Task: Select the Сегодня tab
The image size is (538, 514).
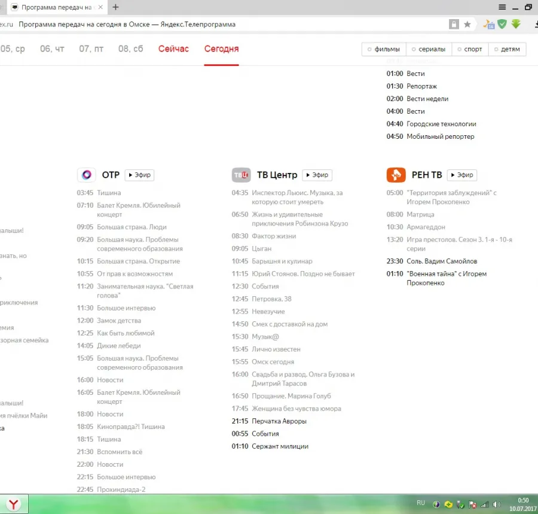Action: (221, 48)
